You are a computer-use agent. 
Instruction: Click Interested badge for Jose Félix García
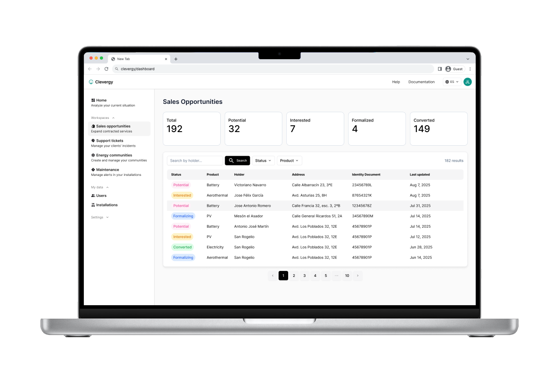pyautogui.click(x=182, y=195)
